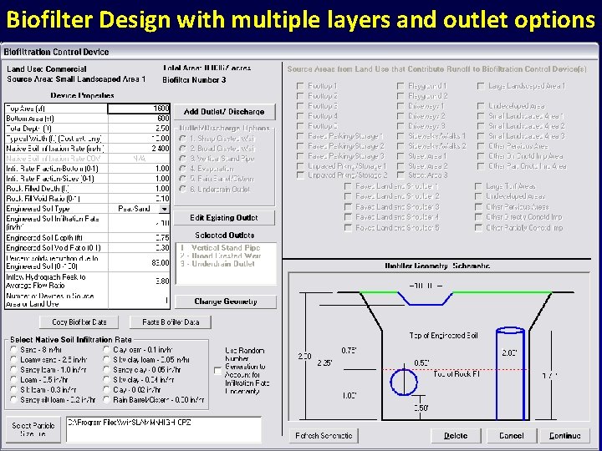The height and width of the screenshot is (451, 602).
Task: Check Paved Lane and Shoulder 1 box
Action: (348, 186)
